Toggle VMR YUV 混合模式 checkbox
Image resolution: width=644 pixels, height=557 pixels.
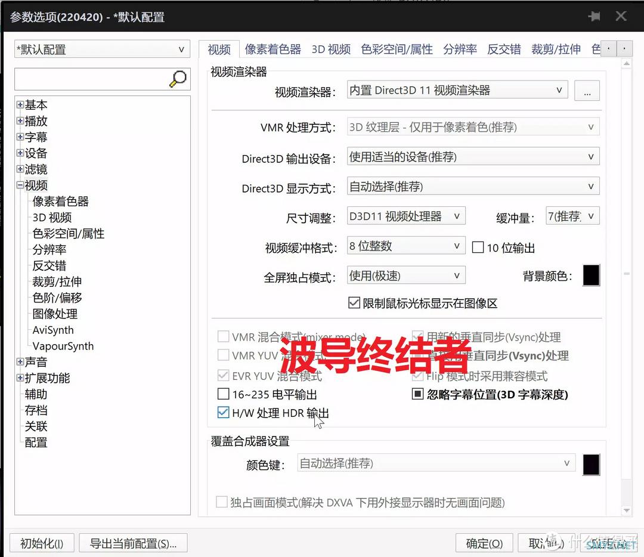tap(223, 355)
